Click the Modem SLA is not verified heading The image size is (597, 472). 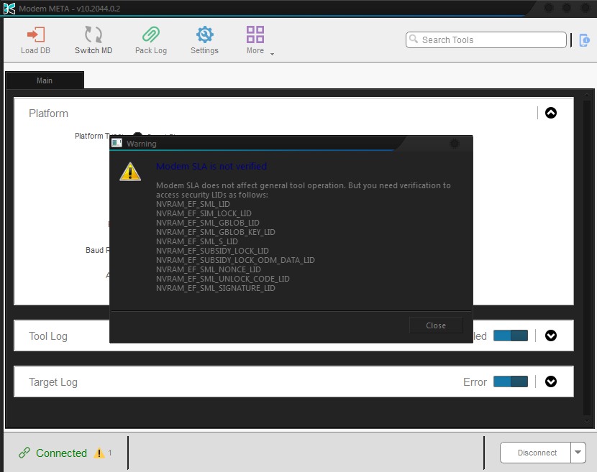211,166
